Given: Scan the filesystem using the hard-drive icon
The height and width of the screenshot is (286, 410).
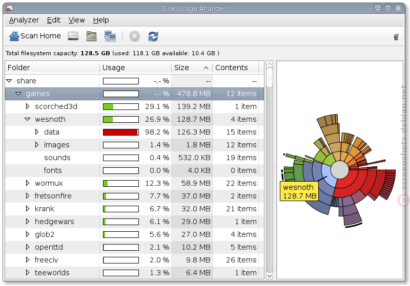Looking at the screenshot, I should coord(73,36).
